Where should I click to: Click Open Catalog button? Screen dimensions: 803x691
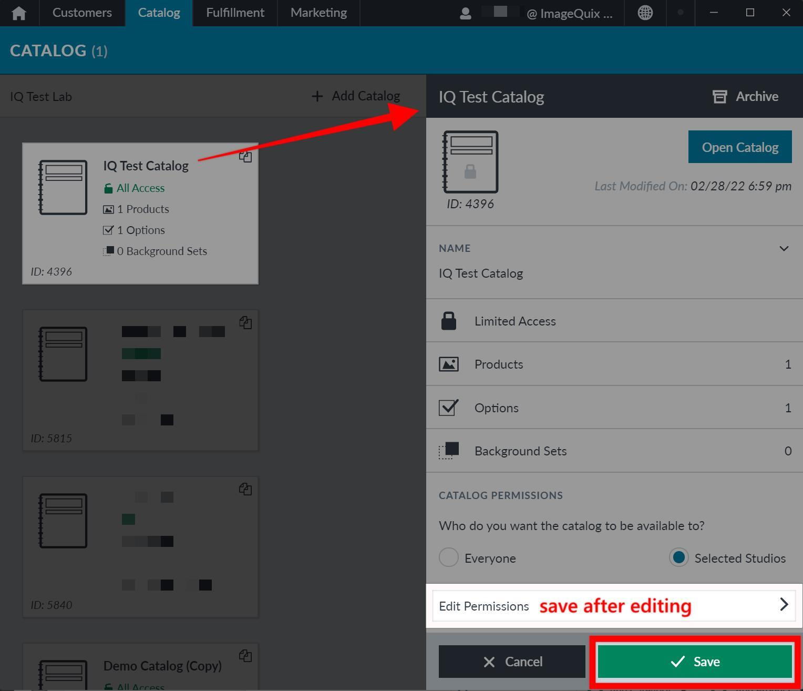pyautogui.click(x=740, y=147)
